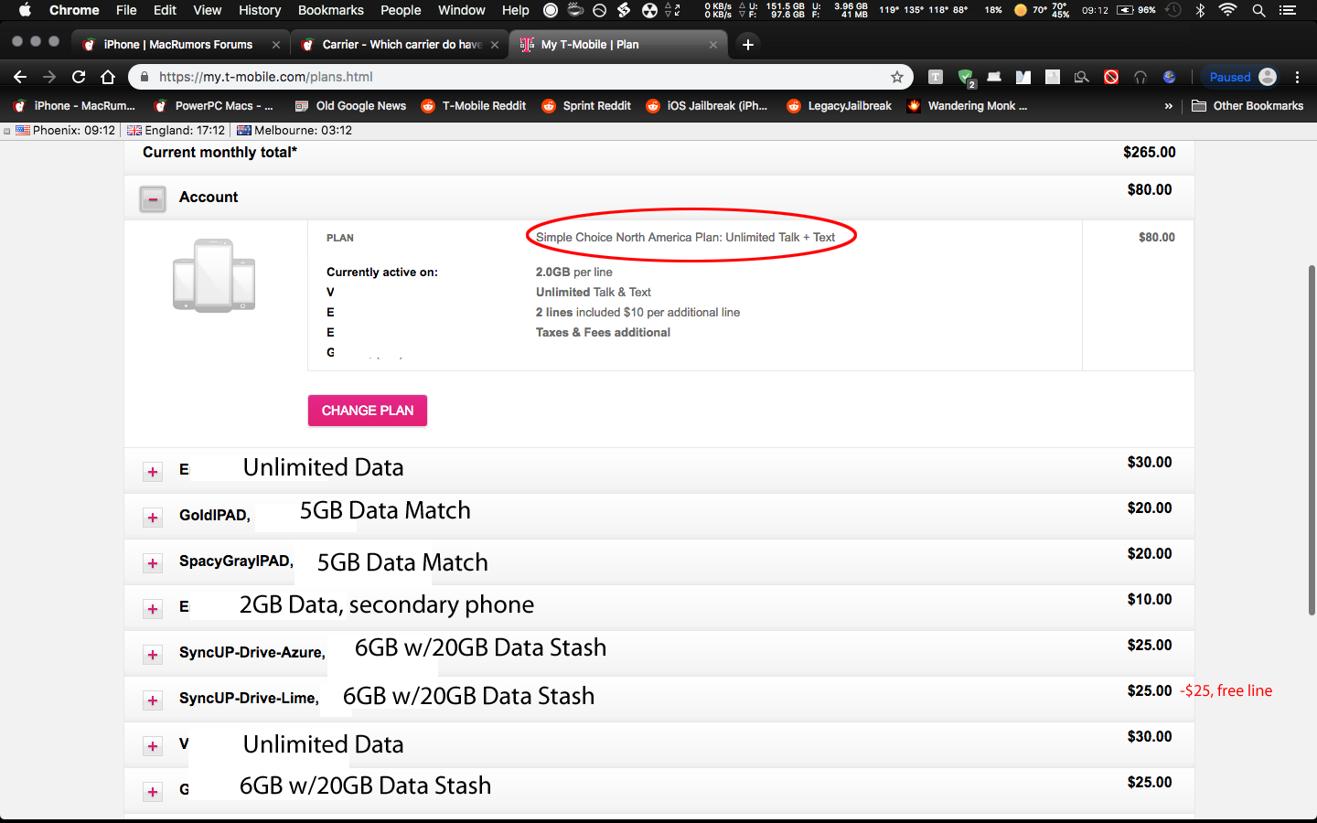1317x823 pixels.
Task: Click the 'Current monthly total*' label
Action: tap(219, 153)
